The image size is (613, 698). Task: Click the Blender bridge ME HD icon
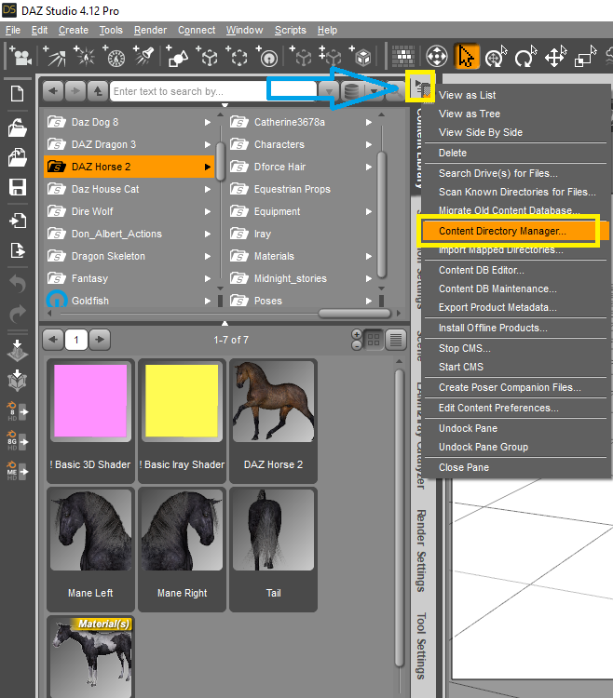[18, 471]
